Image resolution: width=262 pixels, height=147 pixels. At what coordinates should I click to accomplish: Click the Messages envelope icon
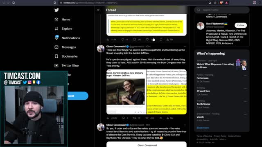(56, 47)
